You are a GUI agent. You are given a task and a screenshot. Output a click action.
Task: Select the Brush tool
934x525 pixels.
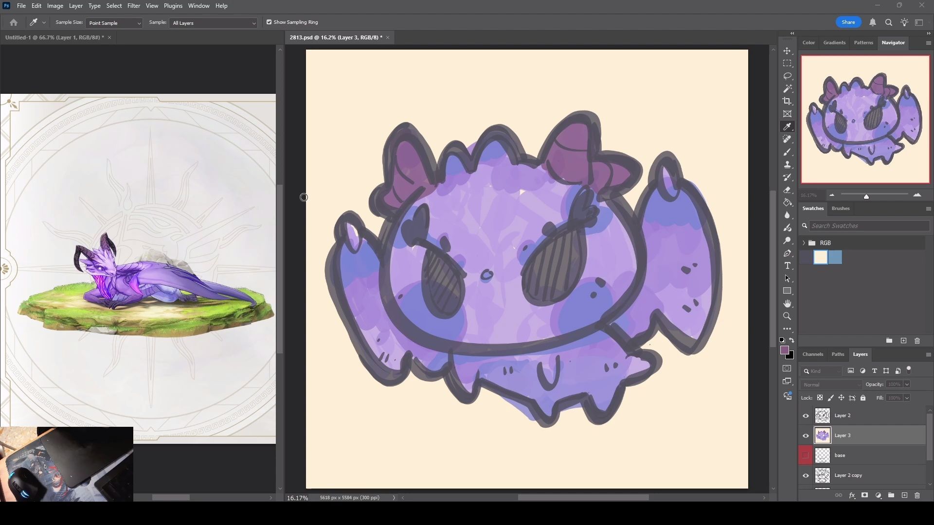click(787, 152)
